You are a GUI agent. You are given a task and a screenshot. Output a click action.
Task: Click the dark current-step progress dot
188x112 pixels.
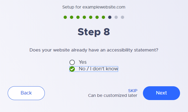[x=110, y=17]
